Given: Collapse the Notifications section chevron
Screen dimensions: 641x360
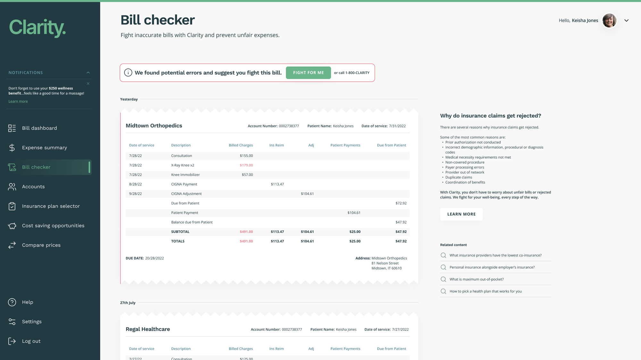Looking at the screenshot, I should (88, 73).
